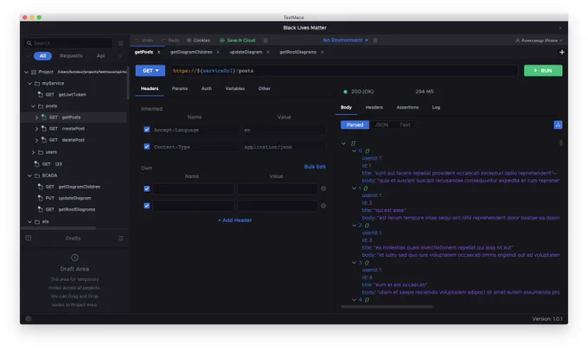Open the Assertions tab
This screenshot has width=588, height=351.
[x=407, y=107]
